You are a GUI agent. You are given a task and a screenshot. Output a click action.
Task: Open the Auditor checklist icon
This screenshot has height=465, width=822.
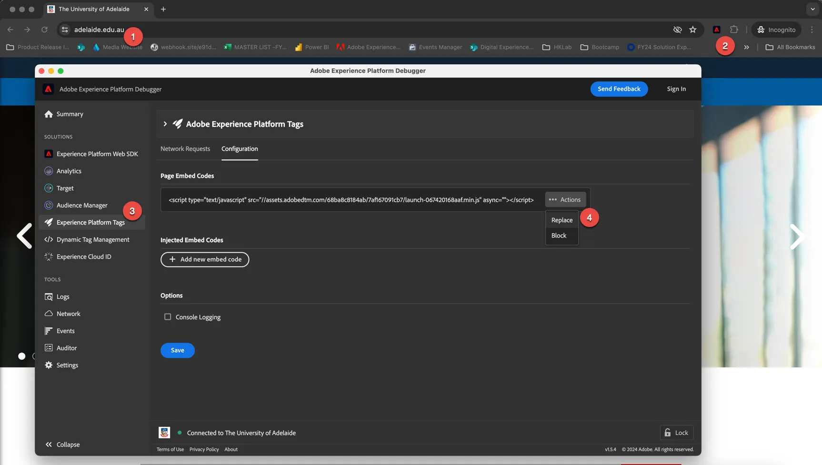point(49,348)
